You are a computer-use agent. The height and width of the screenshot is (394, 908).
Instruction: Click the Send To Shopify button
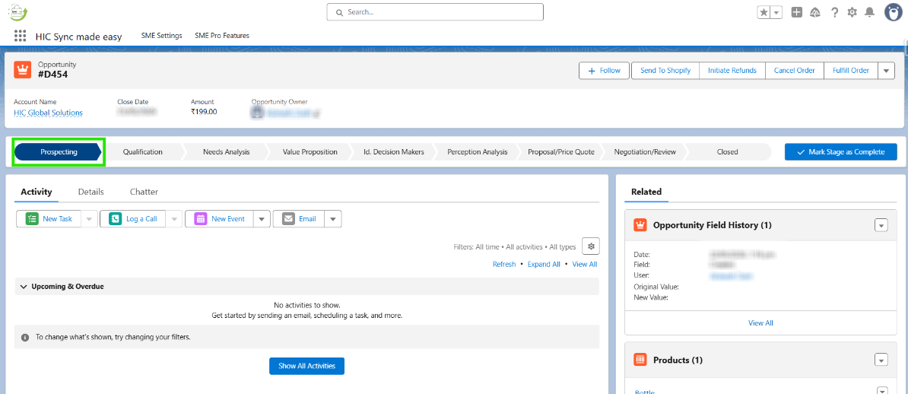[x=665, y=71]
